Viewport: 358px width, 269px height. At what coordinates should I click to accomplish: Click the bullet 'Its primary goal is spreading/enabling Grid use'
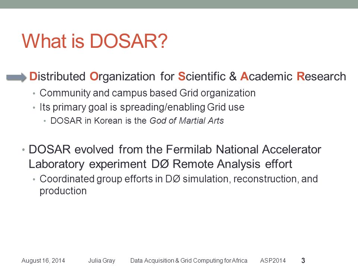pos(142,107)
